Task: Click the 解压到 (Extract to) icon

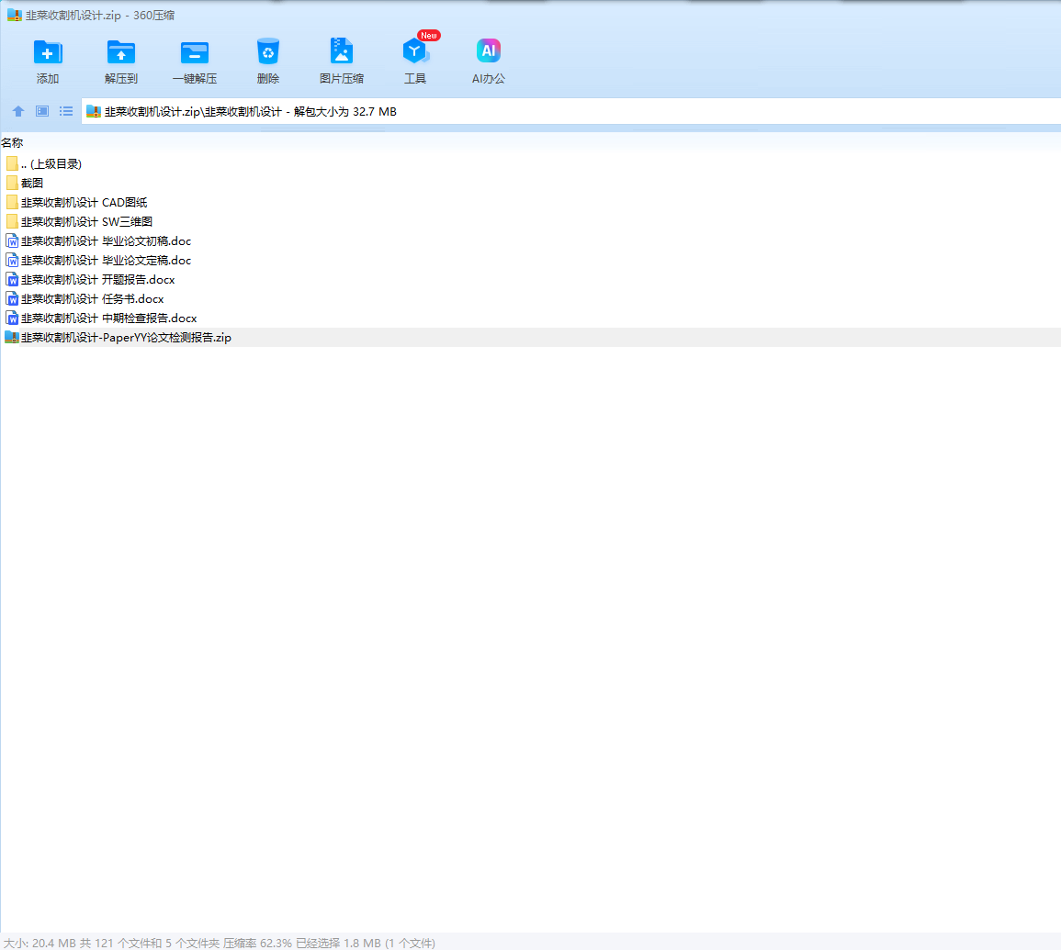Action: tap(121, 52)
